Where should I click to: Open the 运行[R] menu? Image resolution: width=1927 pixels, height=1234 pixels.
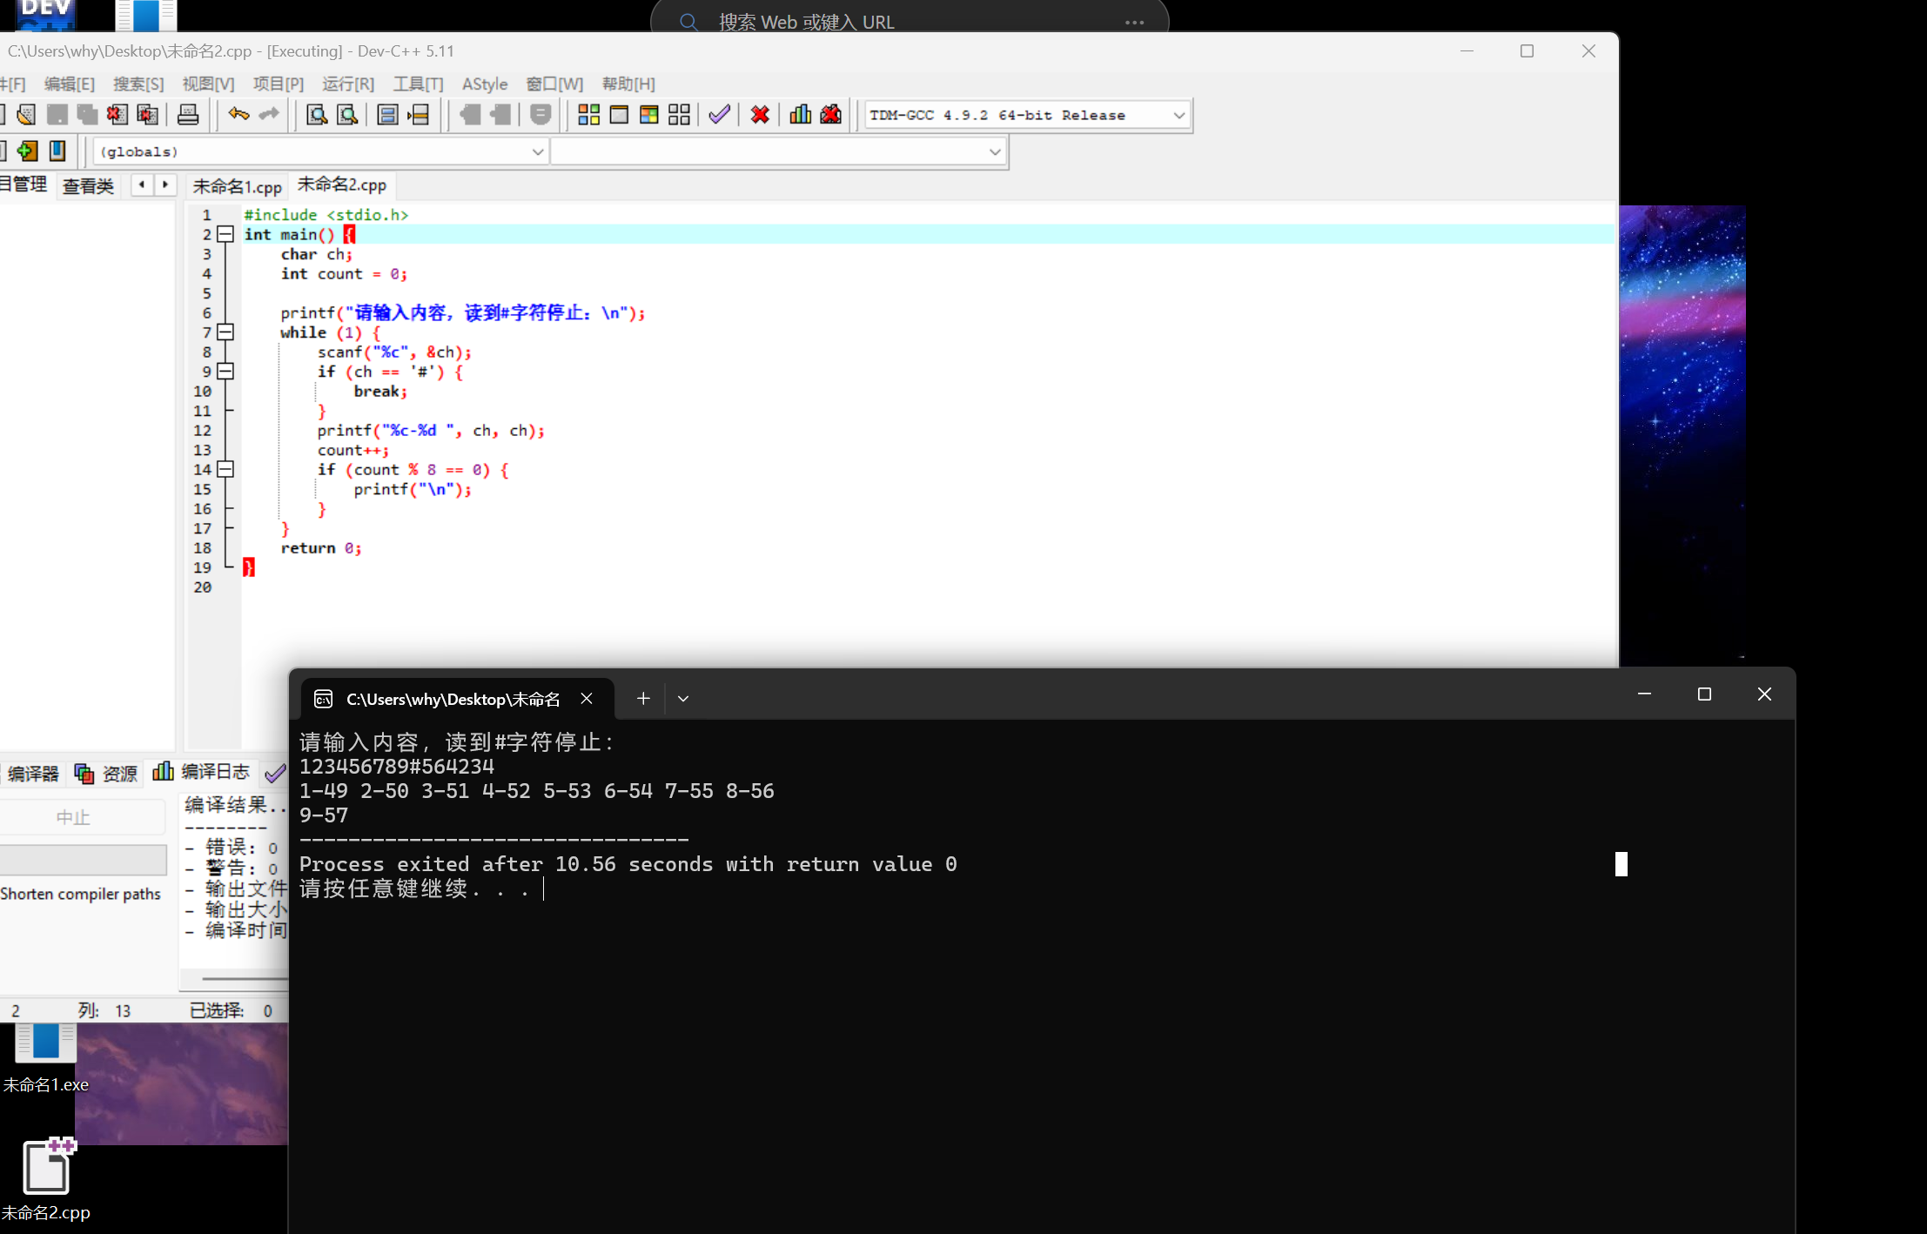(347, 84)
